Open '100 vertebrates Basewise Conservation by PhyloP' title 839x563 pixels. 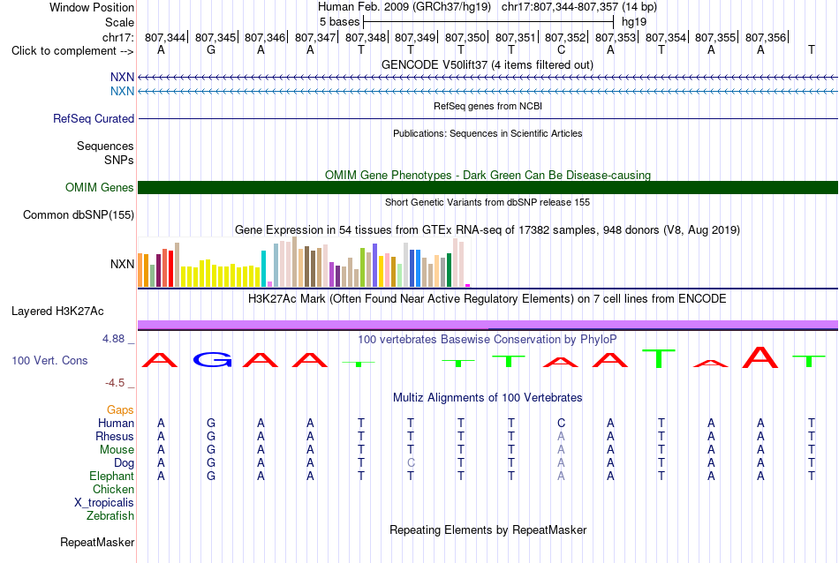pyautogui.click(x=488, y=340)
